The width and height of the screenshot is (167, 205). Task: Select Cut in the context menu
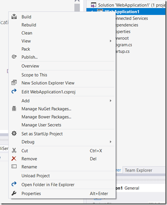tap(62, 151)
